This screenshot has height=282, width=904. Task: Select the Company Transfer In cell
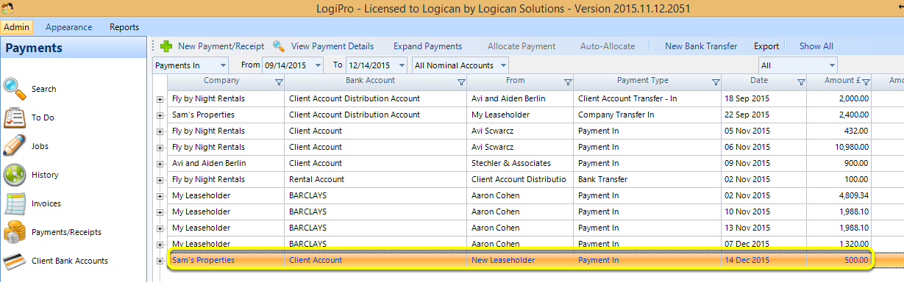(648, 115)
